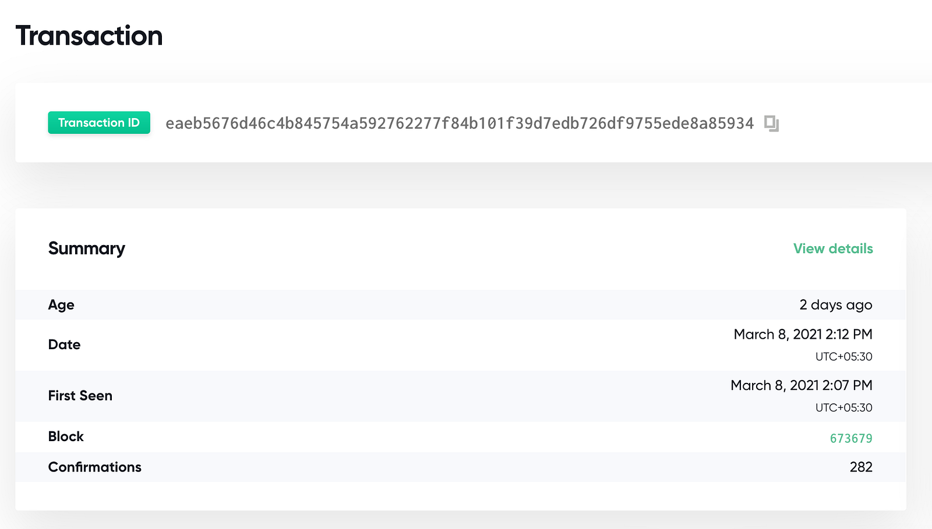This screenshot has width=932, height=529.
Task: Click the UTC+05:30 text under First Seen value
Action: pyautogui.click(x=843, y=407)
